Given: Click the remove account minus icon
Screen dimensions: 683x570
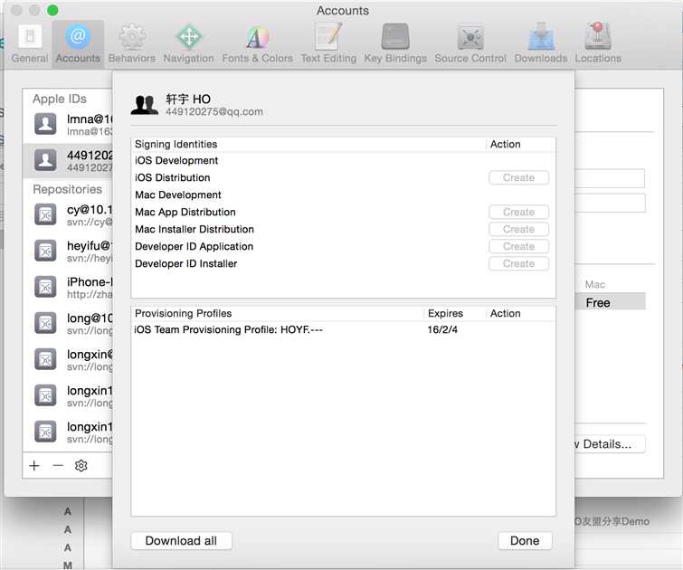Looking at the screenshot, I should [58, 465].
